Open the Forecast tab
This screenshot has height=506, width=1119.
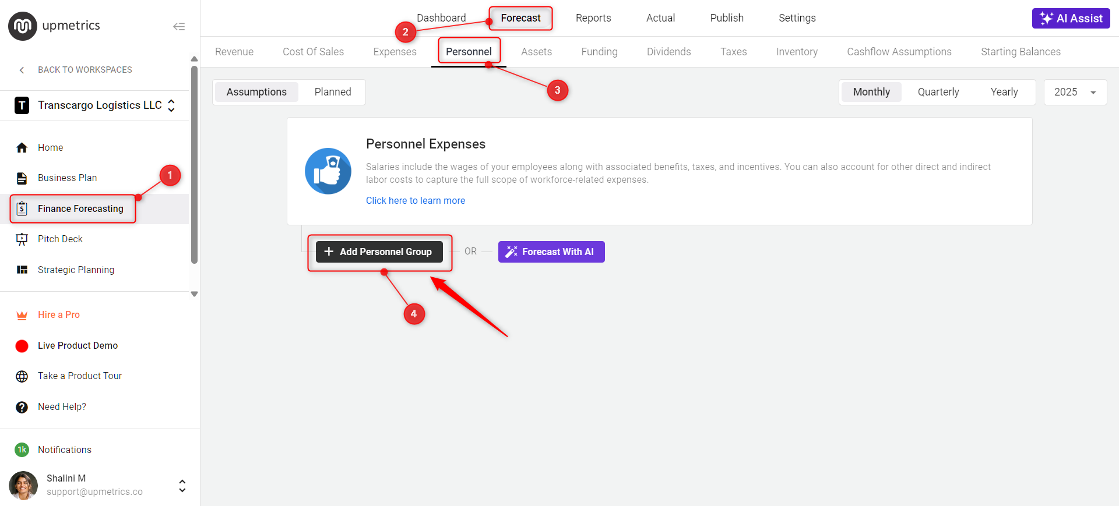pos(520,18)
